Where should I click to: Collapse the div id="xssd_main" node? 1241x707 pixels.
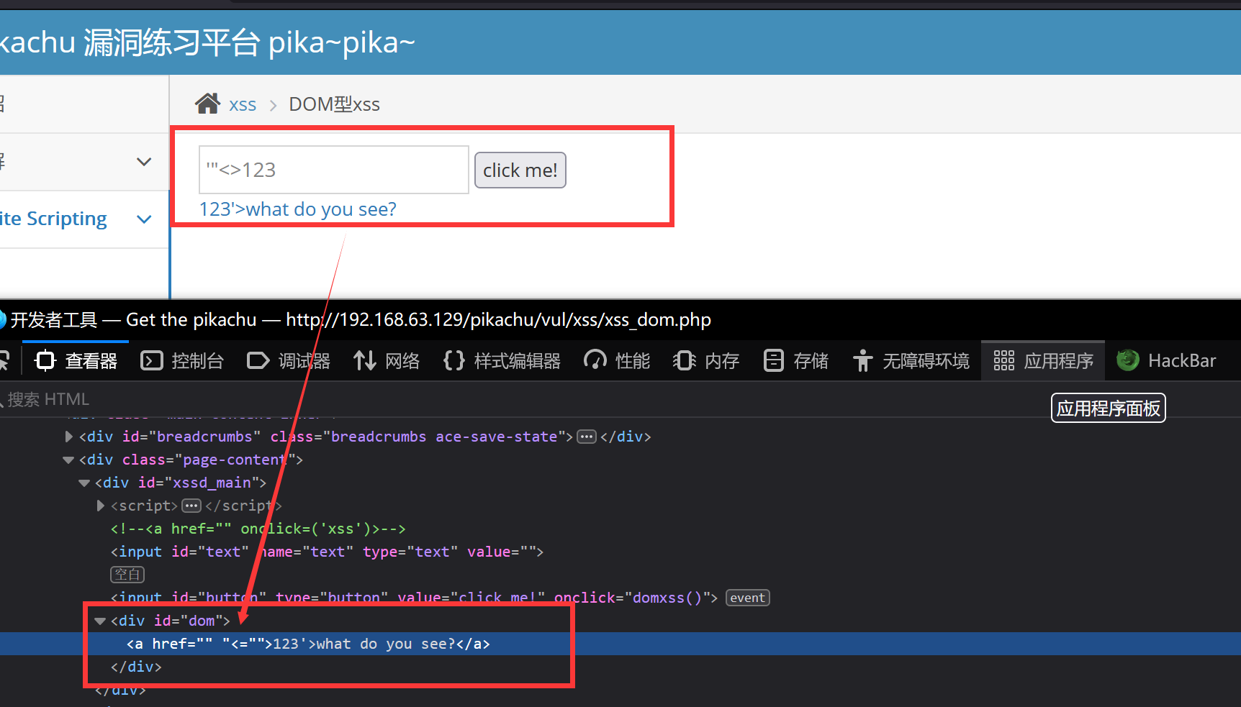tap(84, 483)
